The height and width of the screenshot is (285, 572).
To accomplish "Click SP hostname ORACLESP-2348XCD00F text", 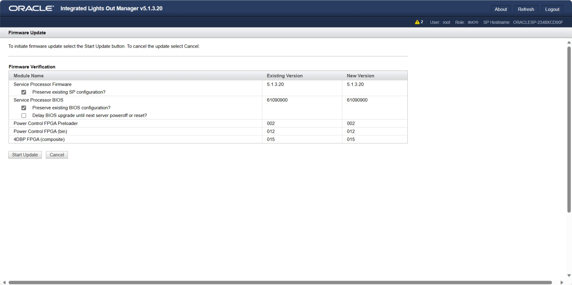I will pos(538,22).
